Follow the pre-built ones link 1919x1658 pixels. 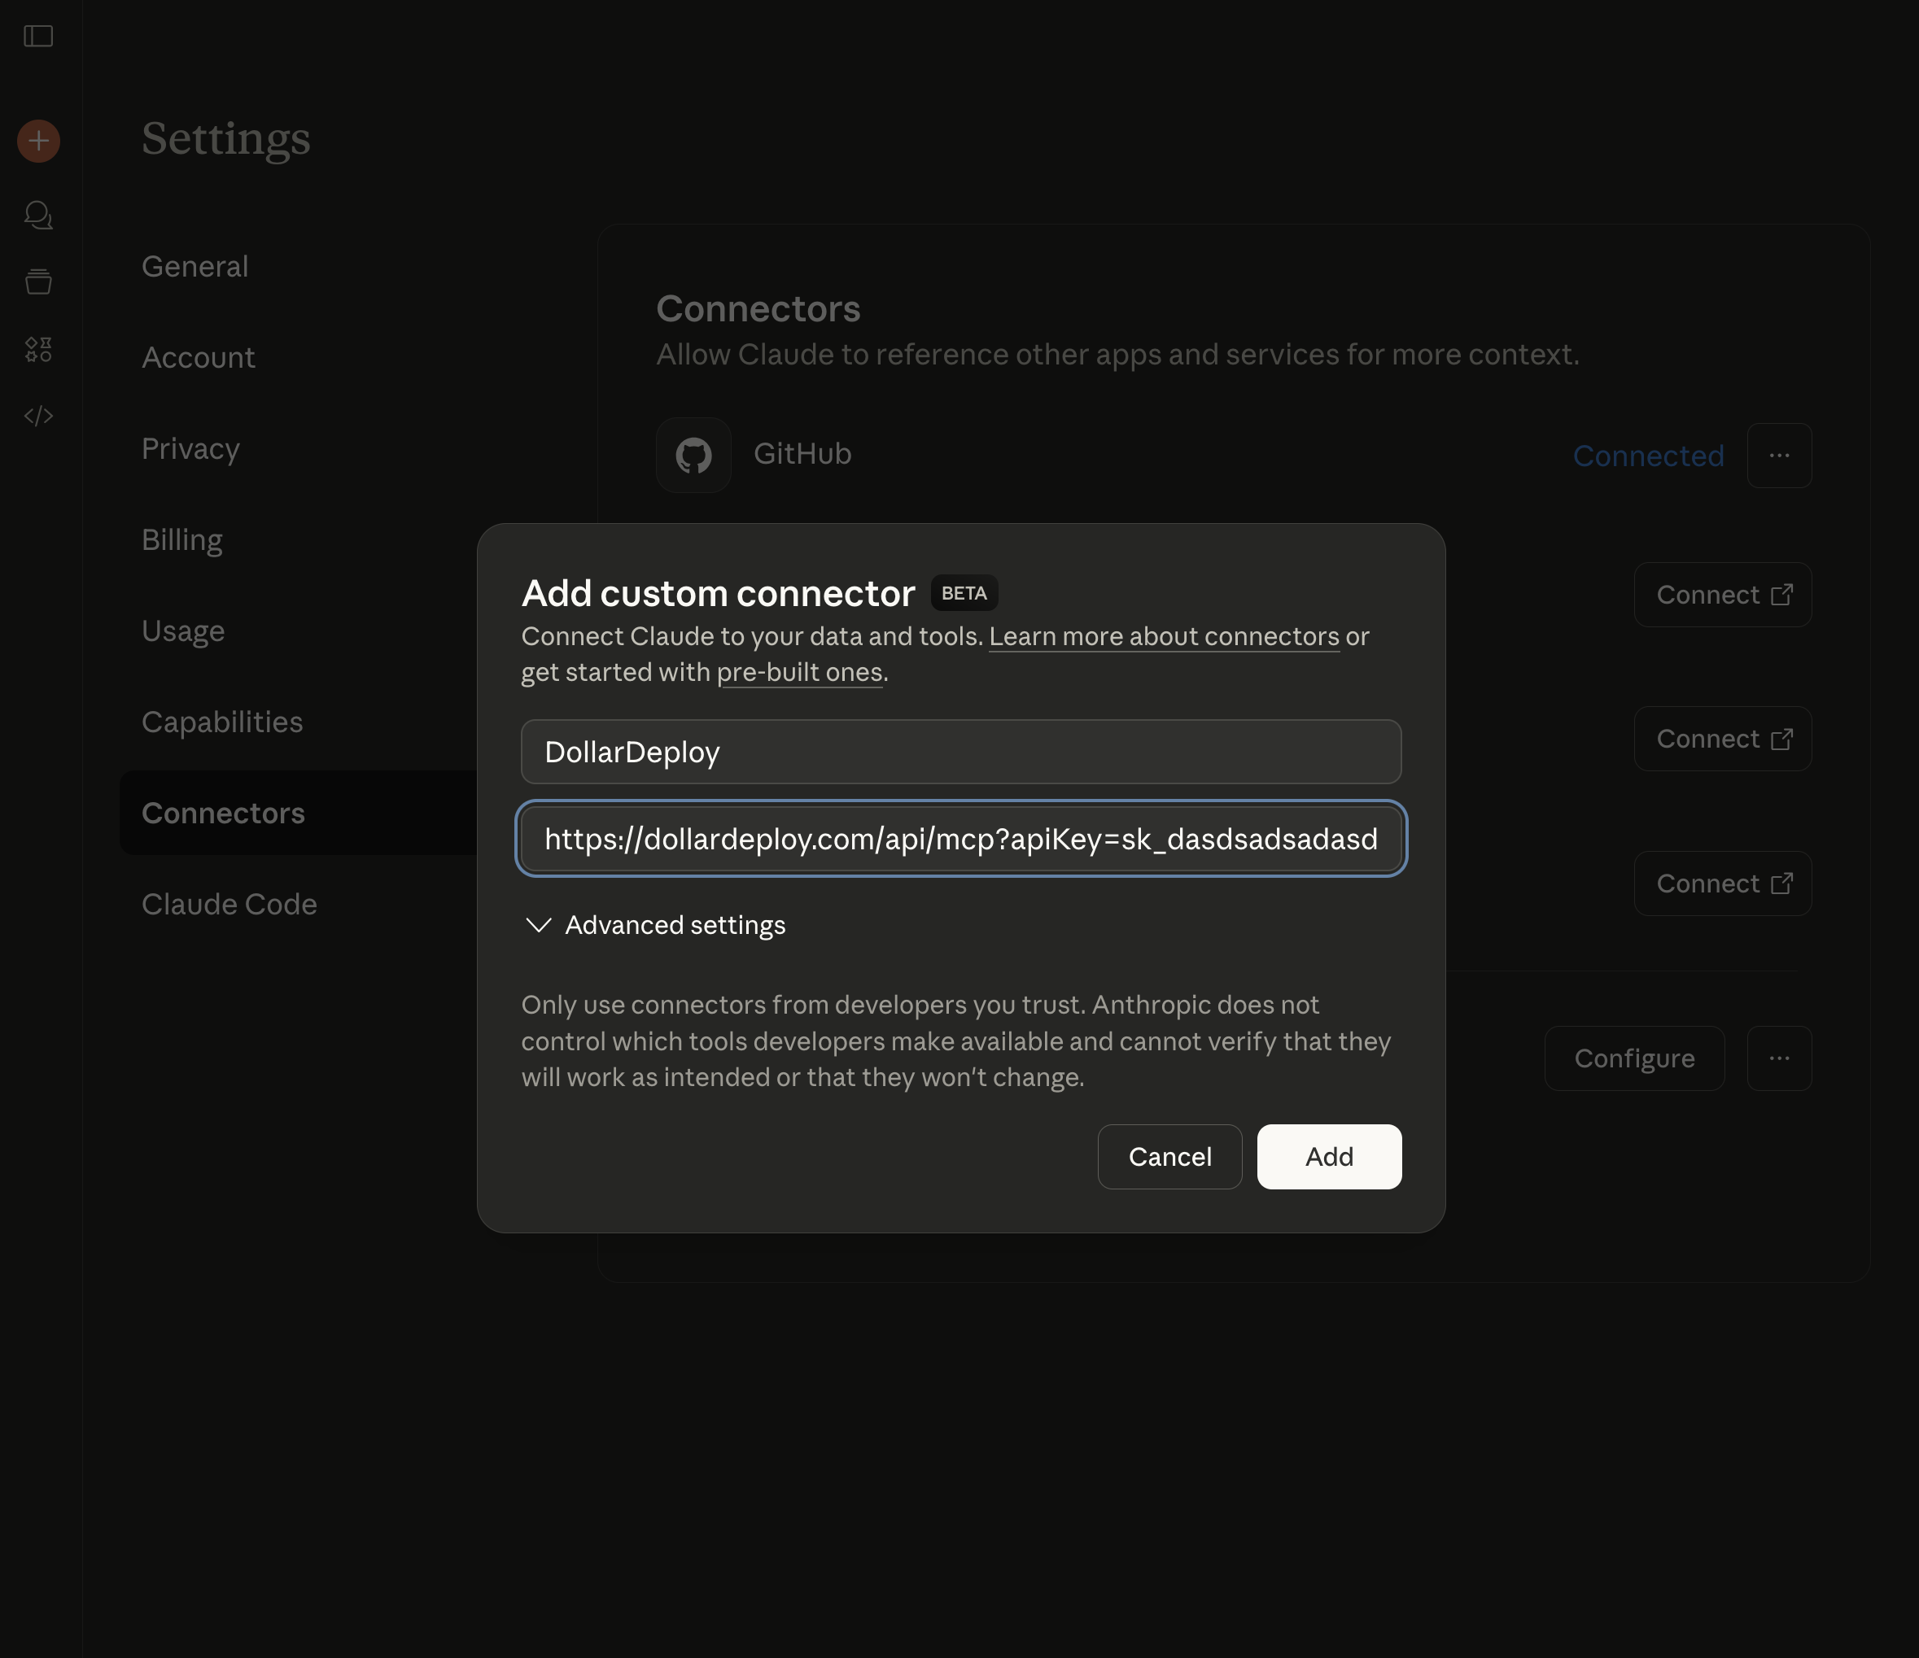tap(798, 672)
